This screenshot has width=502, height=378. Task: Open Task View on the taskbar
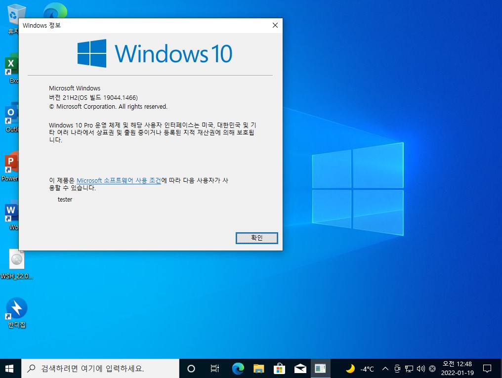[214, 369]
